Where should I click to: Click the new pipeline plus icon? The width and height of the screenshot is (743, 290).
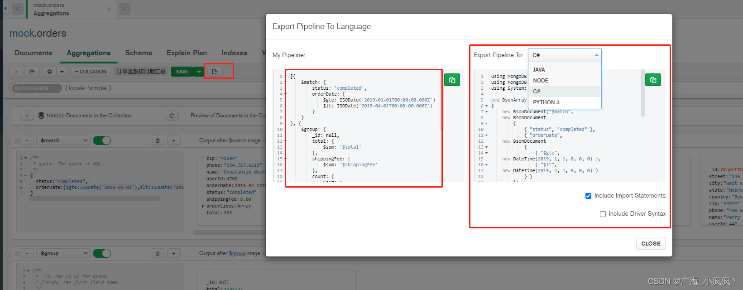(49, 72)
